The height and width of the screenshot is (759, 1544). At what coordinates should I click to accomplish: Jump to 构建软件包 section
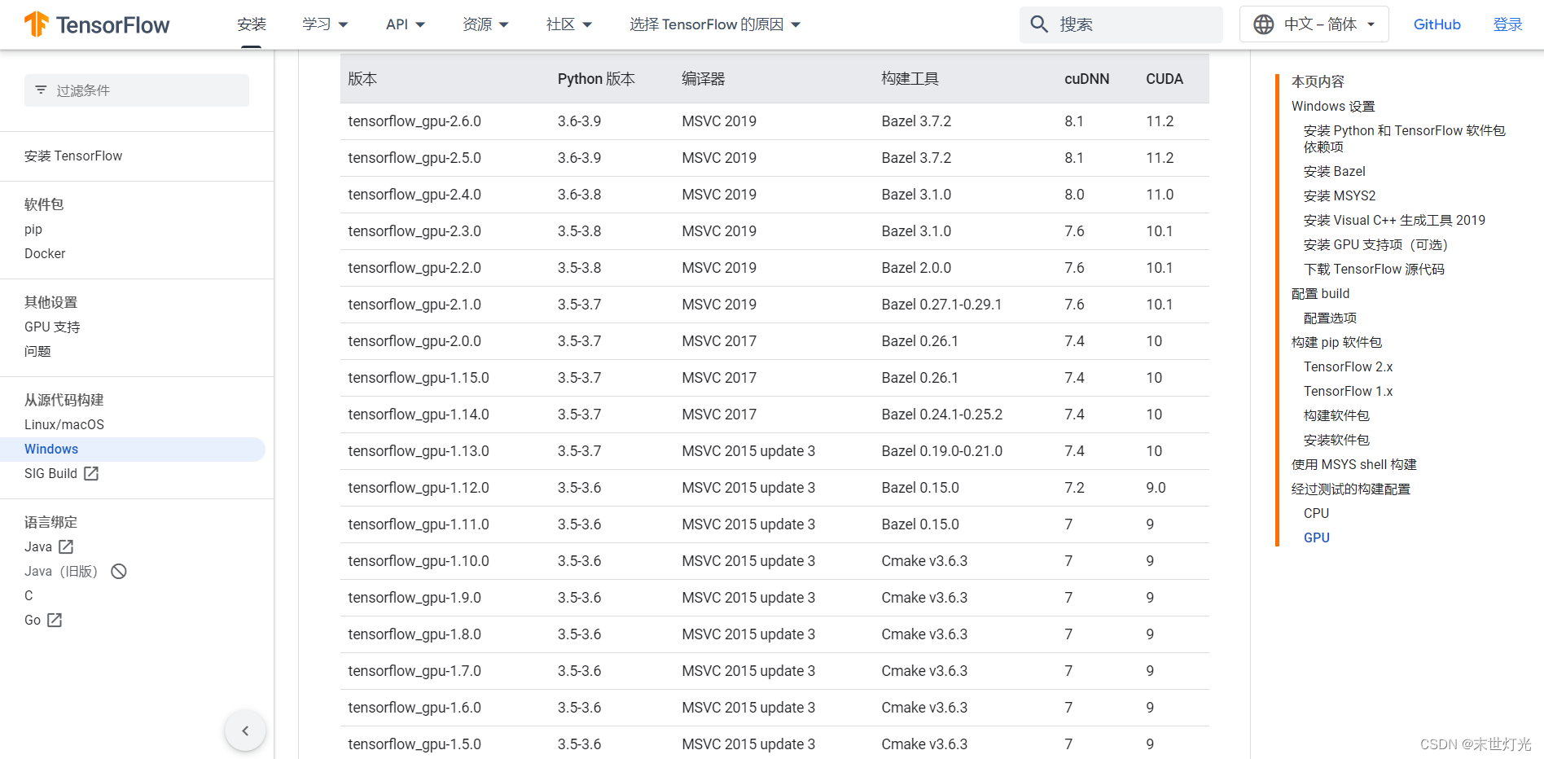[x=1336, y=415]
